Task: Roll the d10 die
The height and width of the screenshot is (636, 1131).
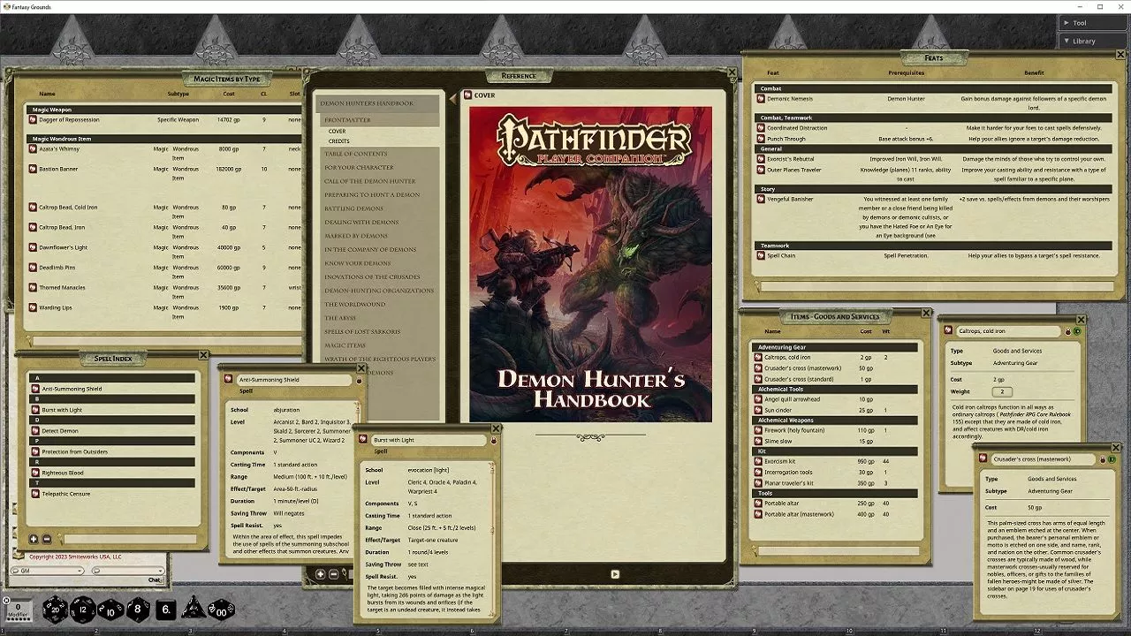Action: 110,609
